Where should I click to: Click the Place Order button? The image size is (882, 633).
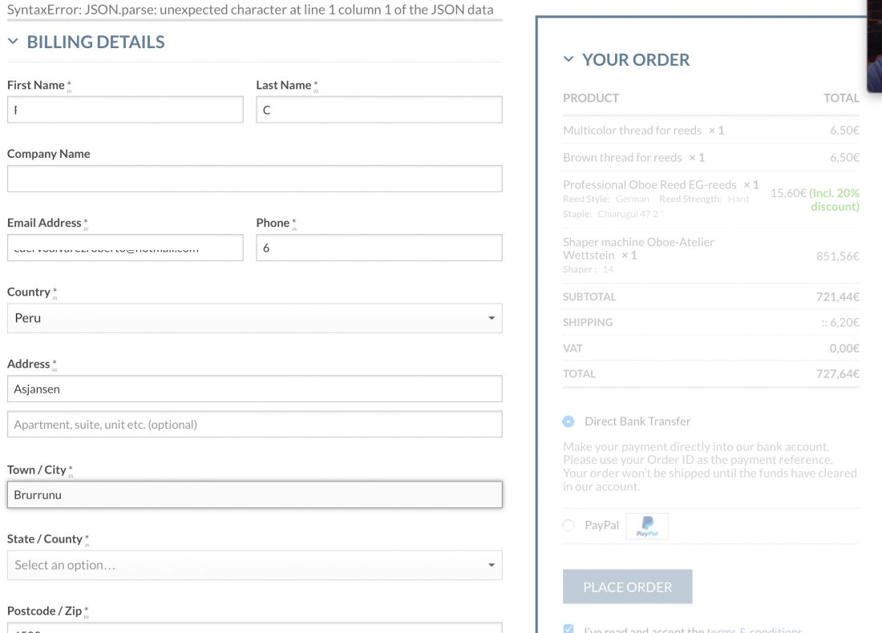627,587
